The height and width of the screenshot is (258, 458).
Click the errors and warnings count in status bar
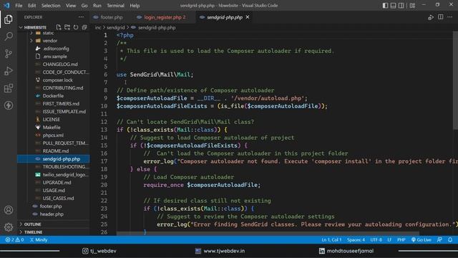[x=14, y=240]
